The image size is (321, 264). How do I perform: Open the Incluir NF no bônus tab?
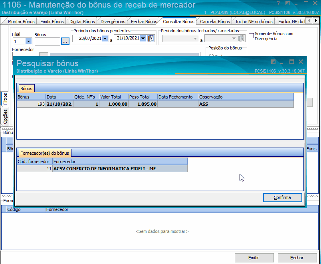[x=254, y=22]
